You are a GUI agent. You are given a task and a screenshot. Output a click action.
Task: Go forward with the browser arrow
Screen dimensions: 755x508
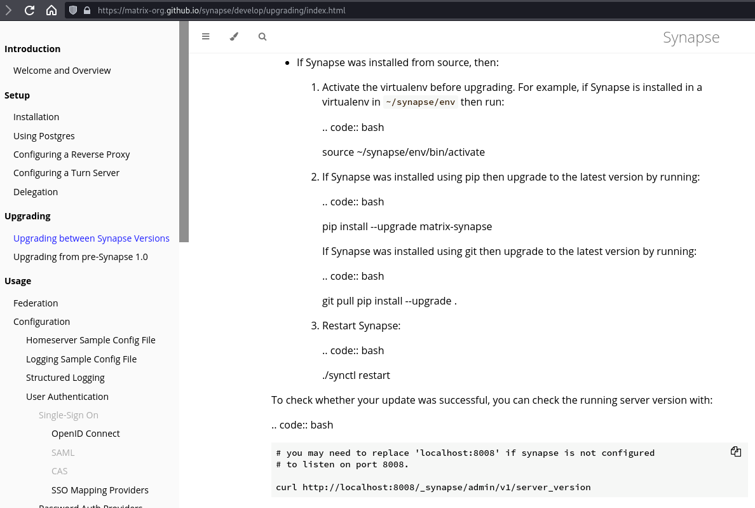(x=8, y=10)
